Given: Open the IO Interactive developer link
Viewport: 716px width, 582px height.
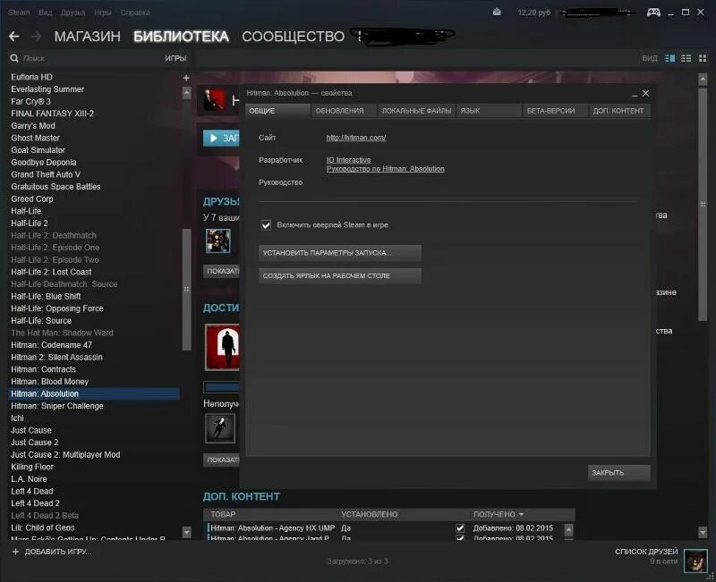Looking at the screenshot, I should point(348,160).
